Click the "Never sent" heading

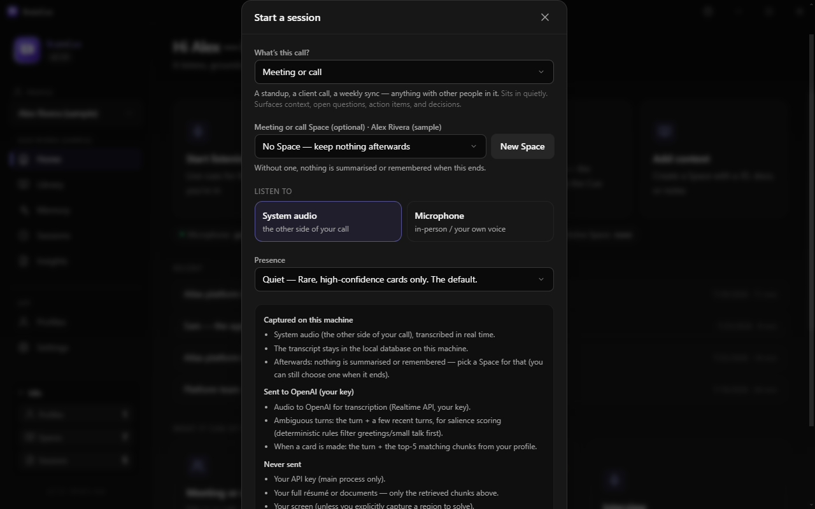pos(282,464)
